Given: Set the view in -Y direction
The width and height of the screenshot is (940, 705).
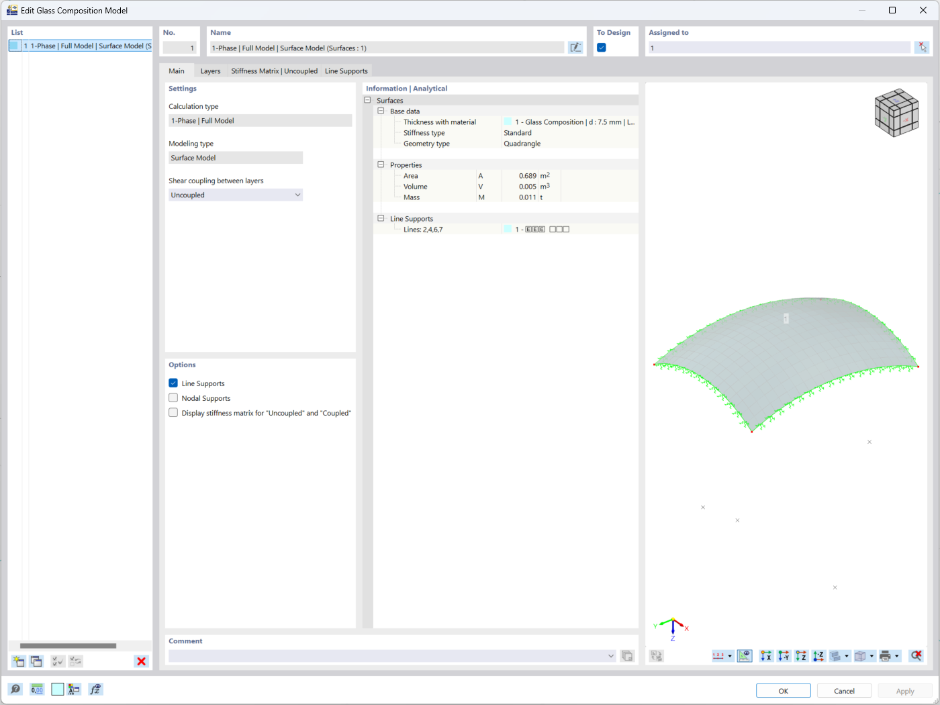Looking at the screenshot, I should click(783, 656).
